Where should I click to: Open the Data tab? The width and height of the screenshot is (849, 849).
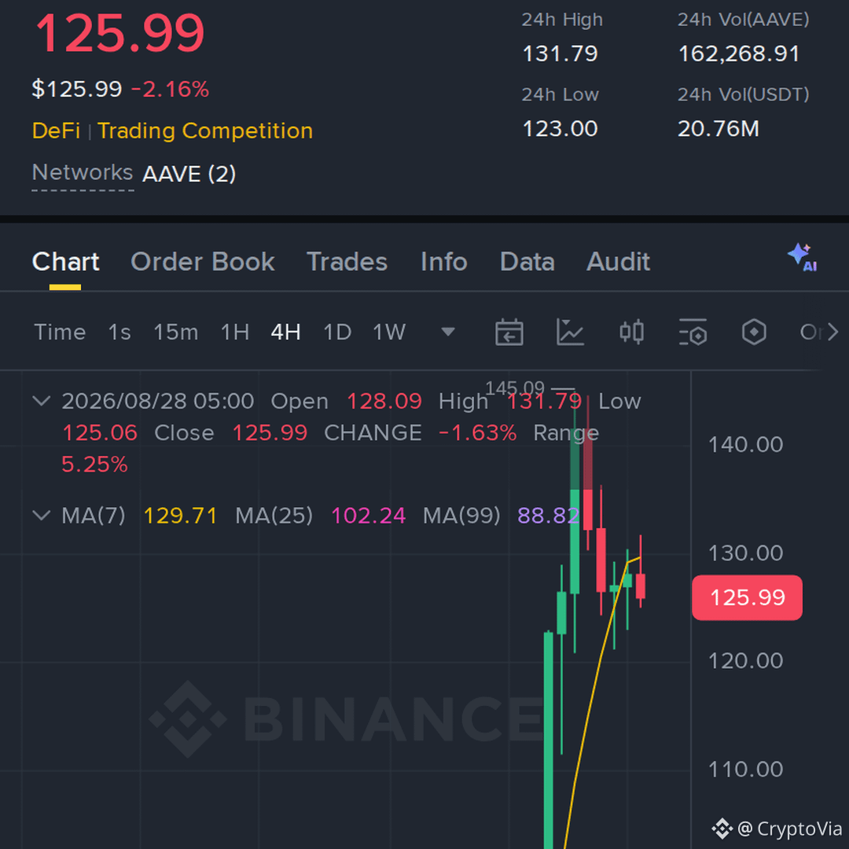(527, 262)
